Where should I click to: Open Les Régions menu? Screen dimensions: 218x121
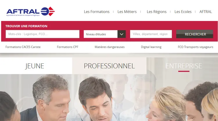click(157, 12)
